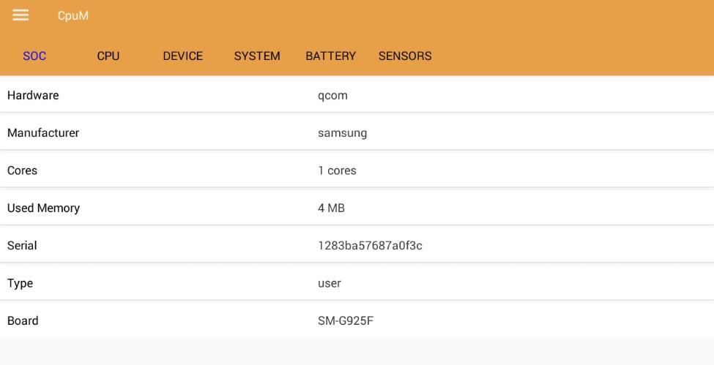Click the CpuM app title

pyautogui.click(x=73, y=15)
